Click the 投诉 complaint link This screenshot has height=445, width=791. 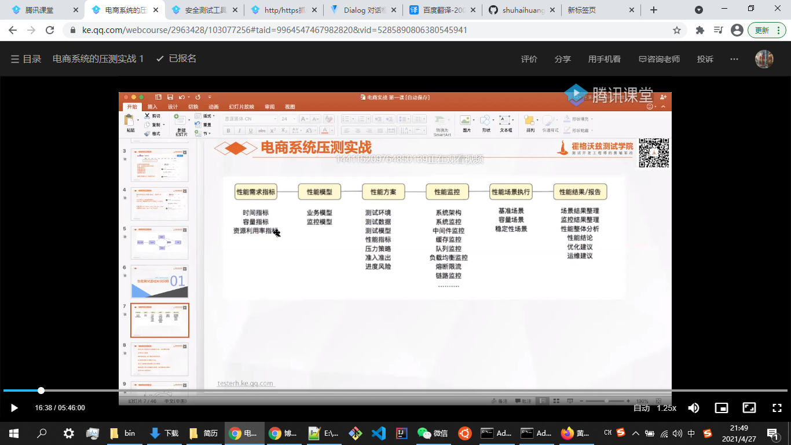(x=705, y=59)
